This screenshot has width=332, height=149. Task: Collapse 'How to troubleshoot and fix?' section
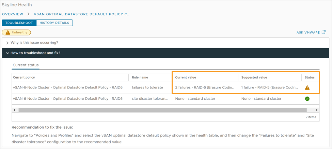[x=7, y=53]
